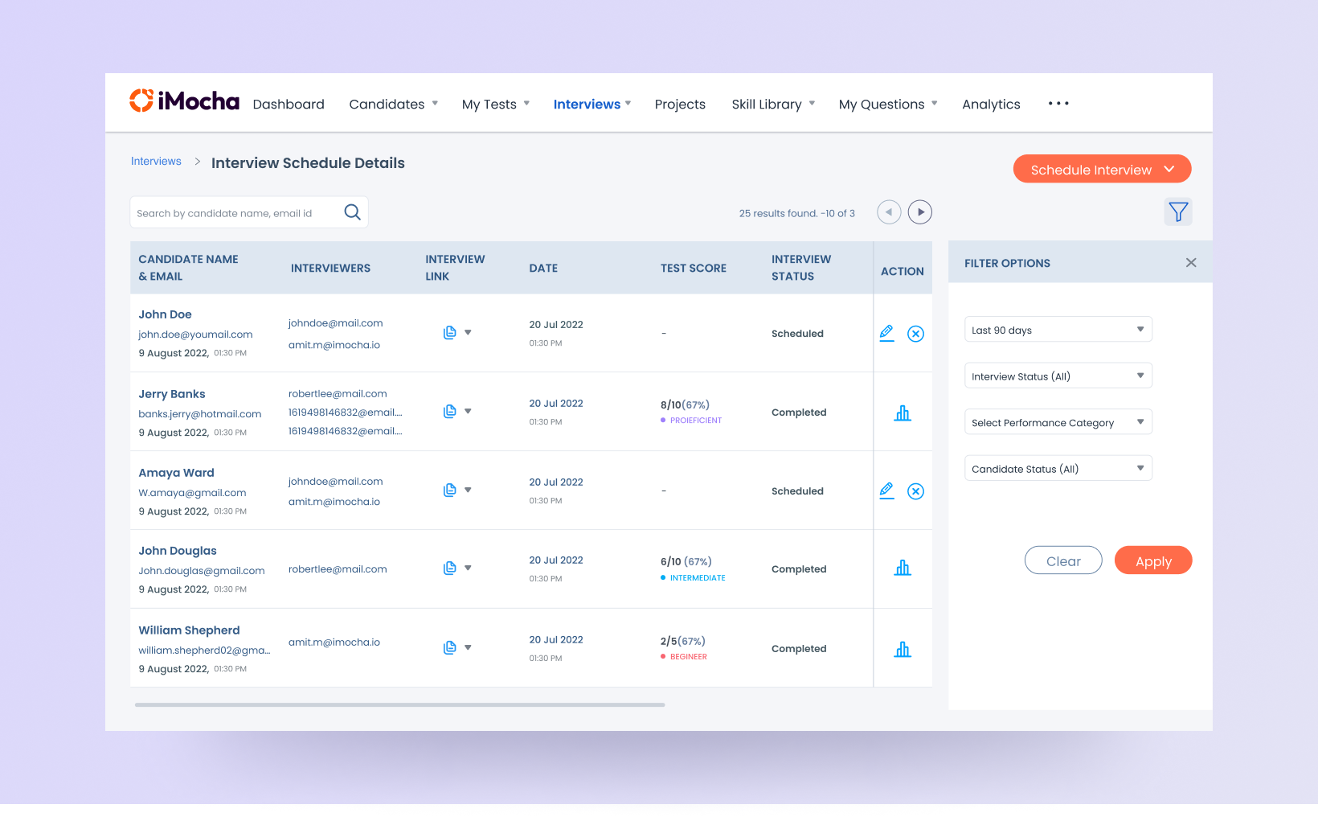Click the Schedule Interview button
The width and height of the screenshot is (1318, 821).
(1101, 170)
